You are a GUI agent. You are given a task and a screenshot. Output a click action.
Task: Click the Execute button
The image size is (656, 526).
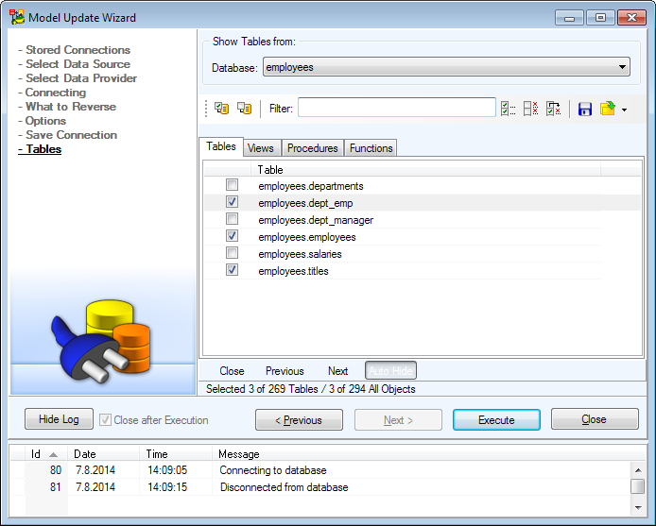[x=496, y=420]
